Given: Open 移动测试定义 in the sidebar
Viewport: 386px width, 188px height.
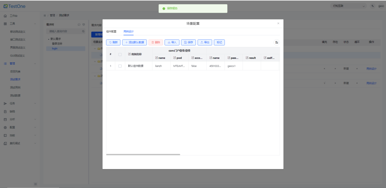Looking at the screenshot, I should tap(18, 31).
